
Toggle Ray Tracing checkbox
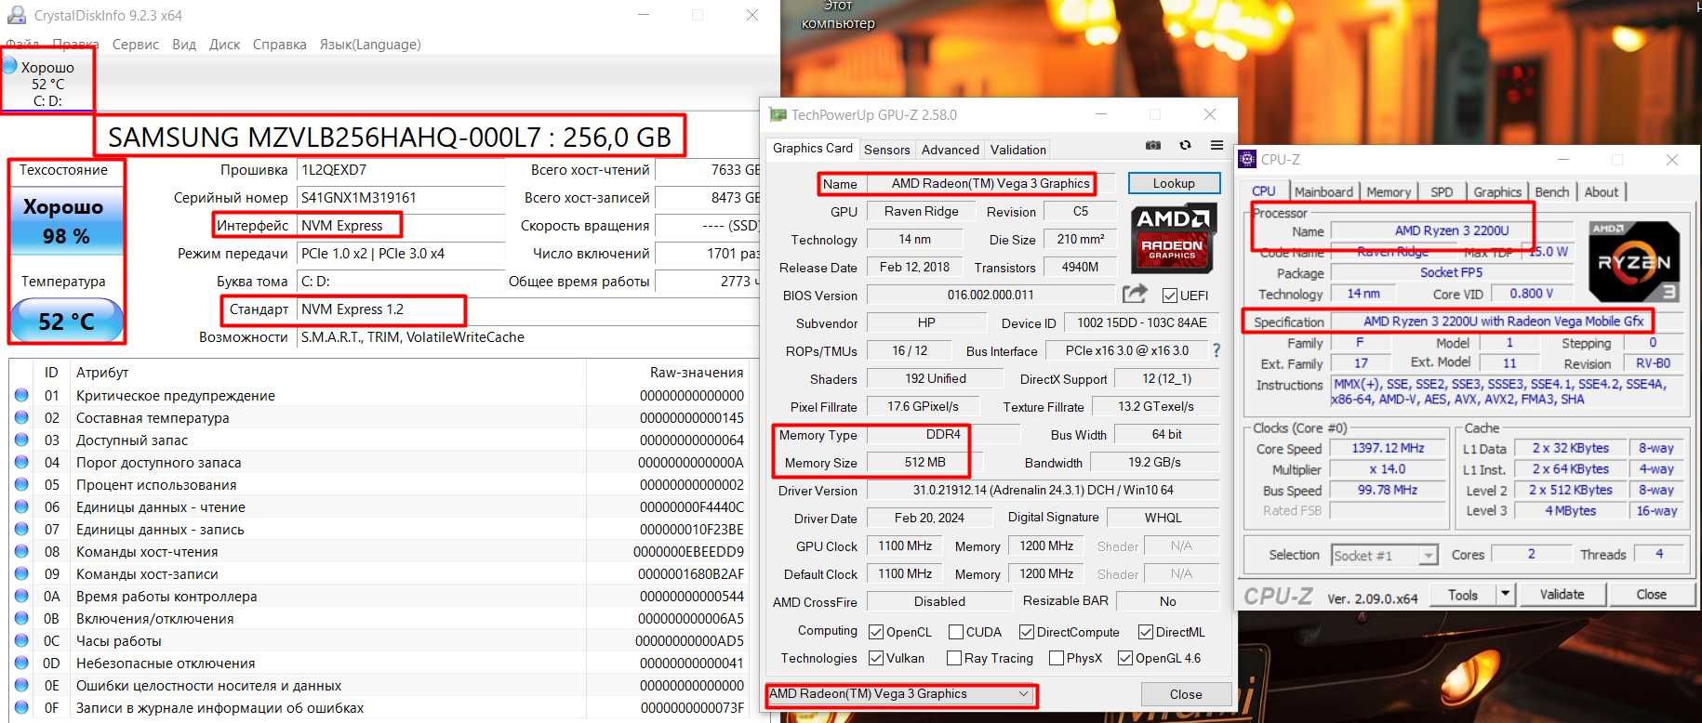pyautogui.click(x=954, y=658)
